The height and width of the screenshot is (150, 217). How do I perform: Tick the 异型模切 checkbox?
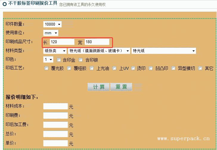pyautogui.click(x=173, y=68)
